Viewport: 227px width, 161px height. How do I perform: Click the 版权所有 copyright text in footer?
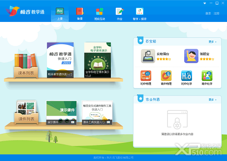pos(113,158)
